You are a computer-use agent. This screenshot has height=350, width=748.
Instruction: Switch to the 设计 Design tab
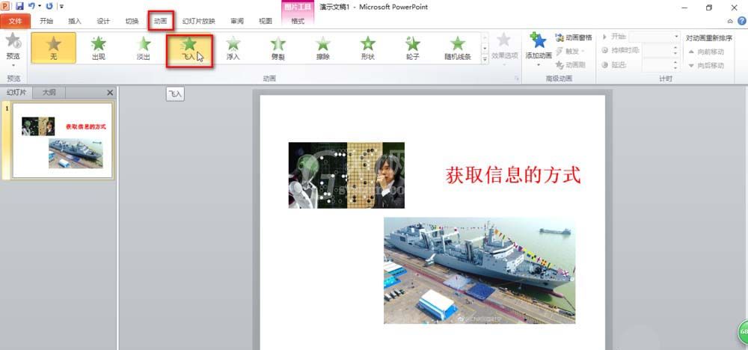(x=103, y=21)
